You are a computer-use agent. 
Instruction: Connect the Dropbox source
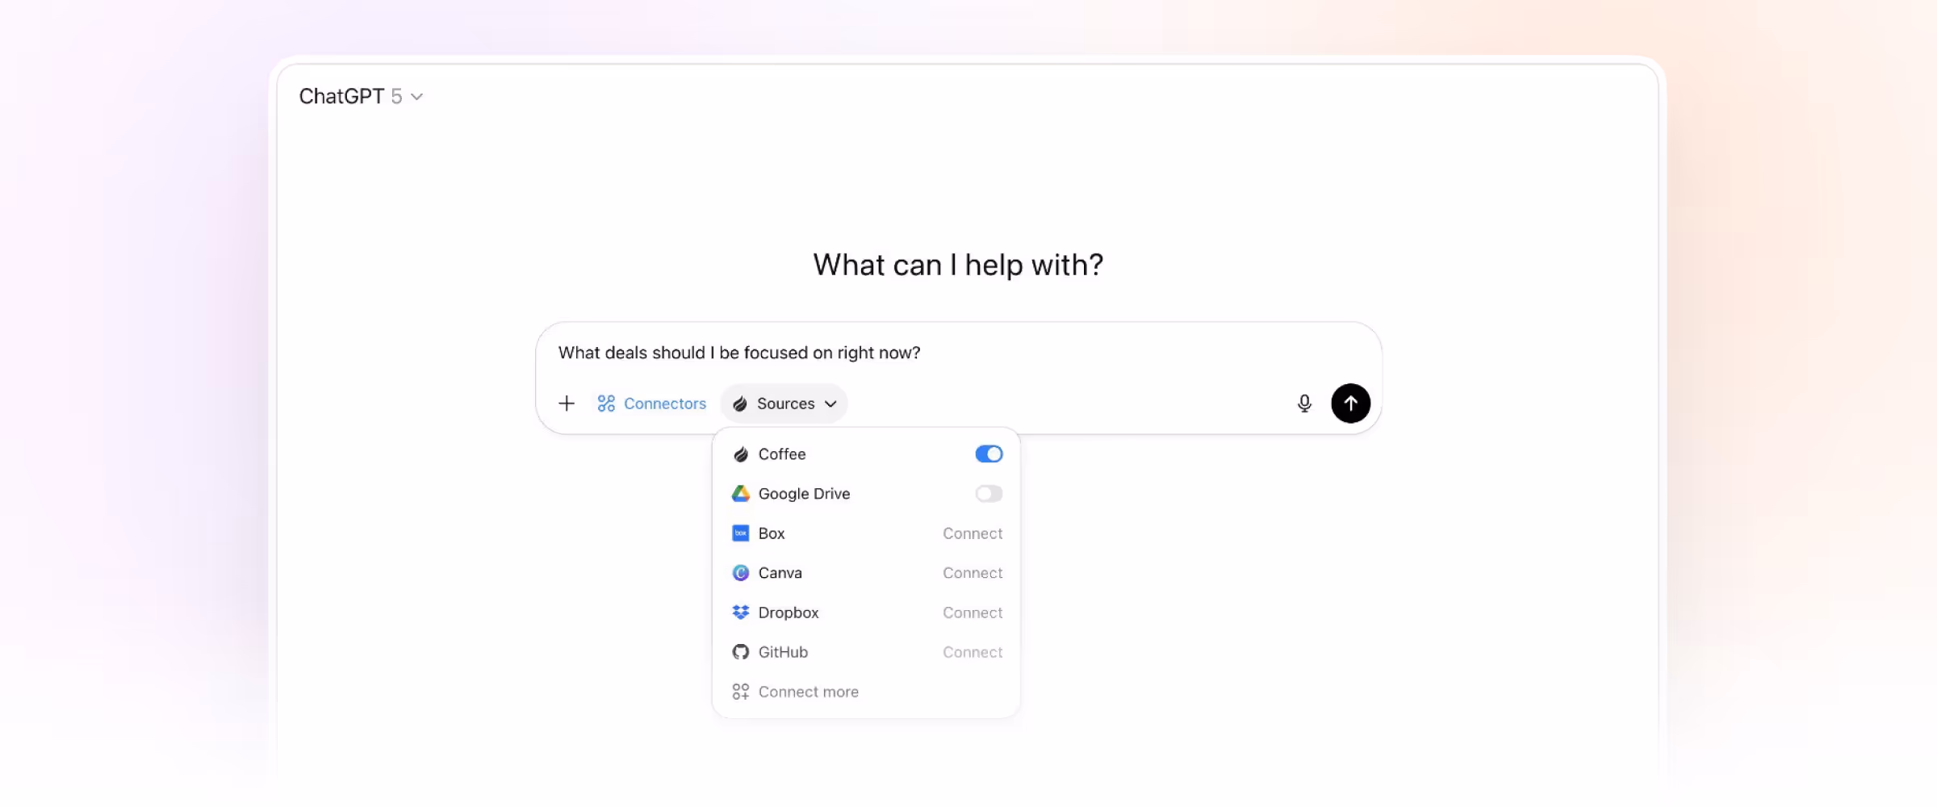tap(973, 613)
